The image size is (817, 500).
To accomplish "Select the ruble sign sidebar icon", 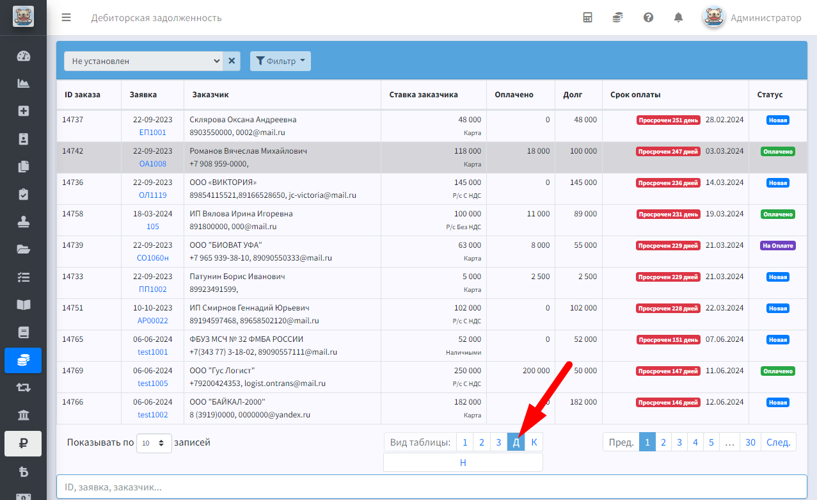I will pos(23,444).
